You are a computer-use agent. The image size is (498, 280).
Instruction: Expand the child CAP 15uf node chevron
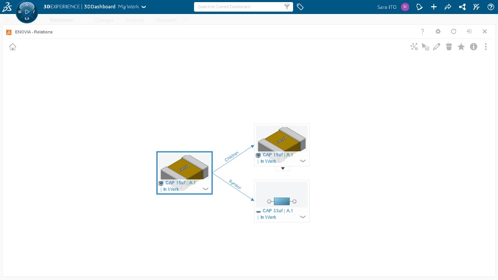[x=302, y=161]
